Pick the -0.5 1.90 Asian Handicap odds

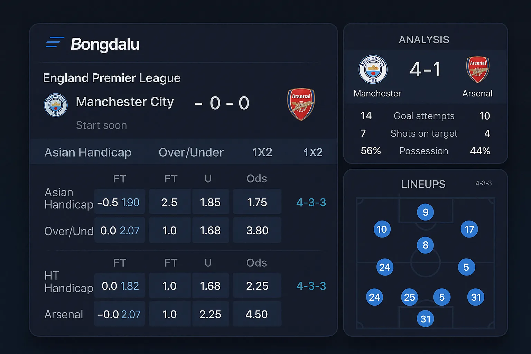click(x=119, y=202)
